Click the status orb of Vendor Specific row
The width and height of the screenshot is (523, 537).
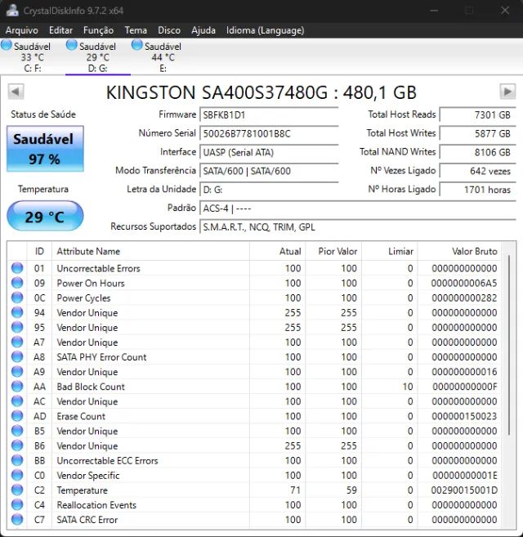[x=17, y=475]
